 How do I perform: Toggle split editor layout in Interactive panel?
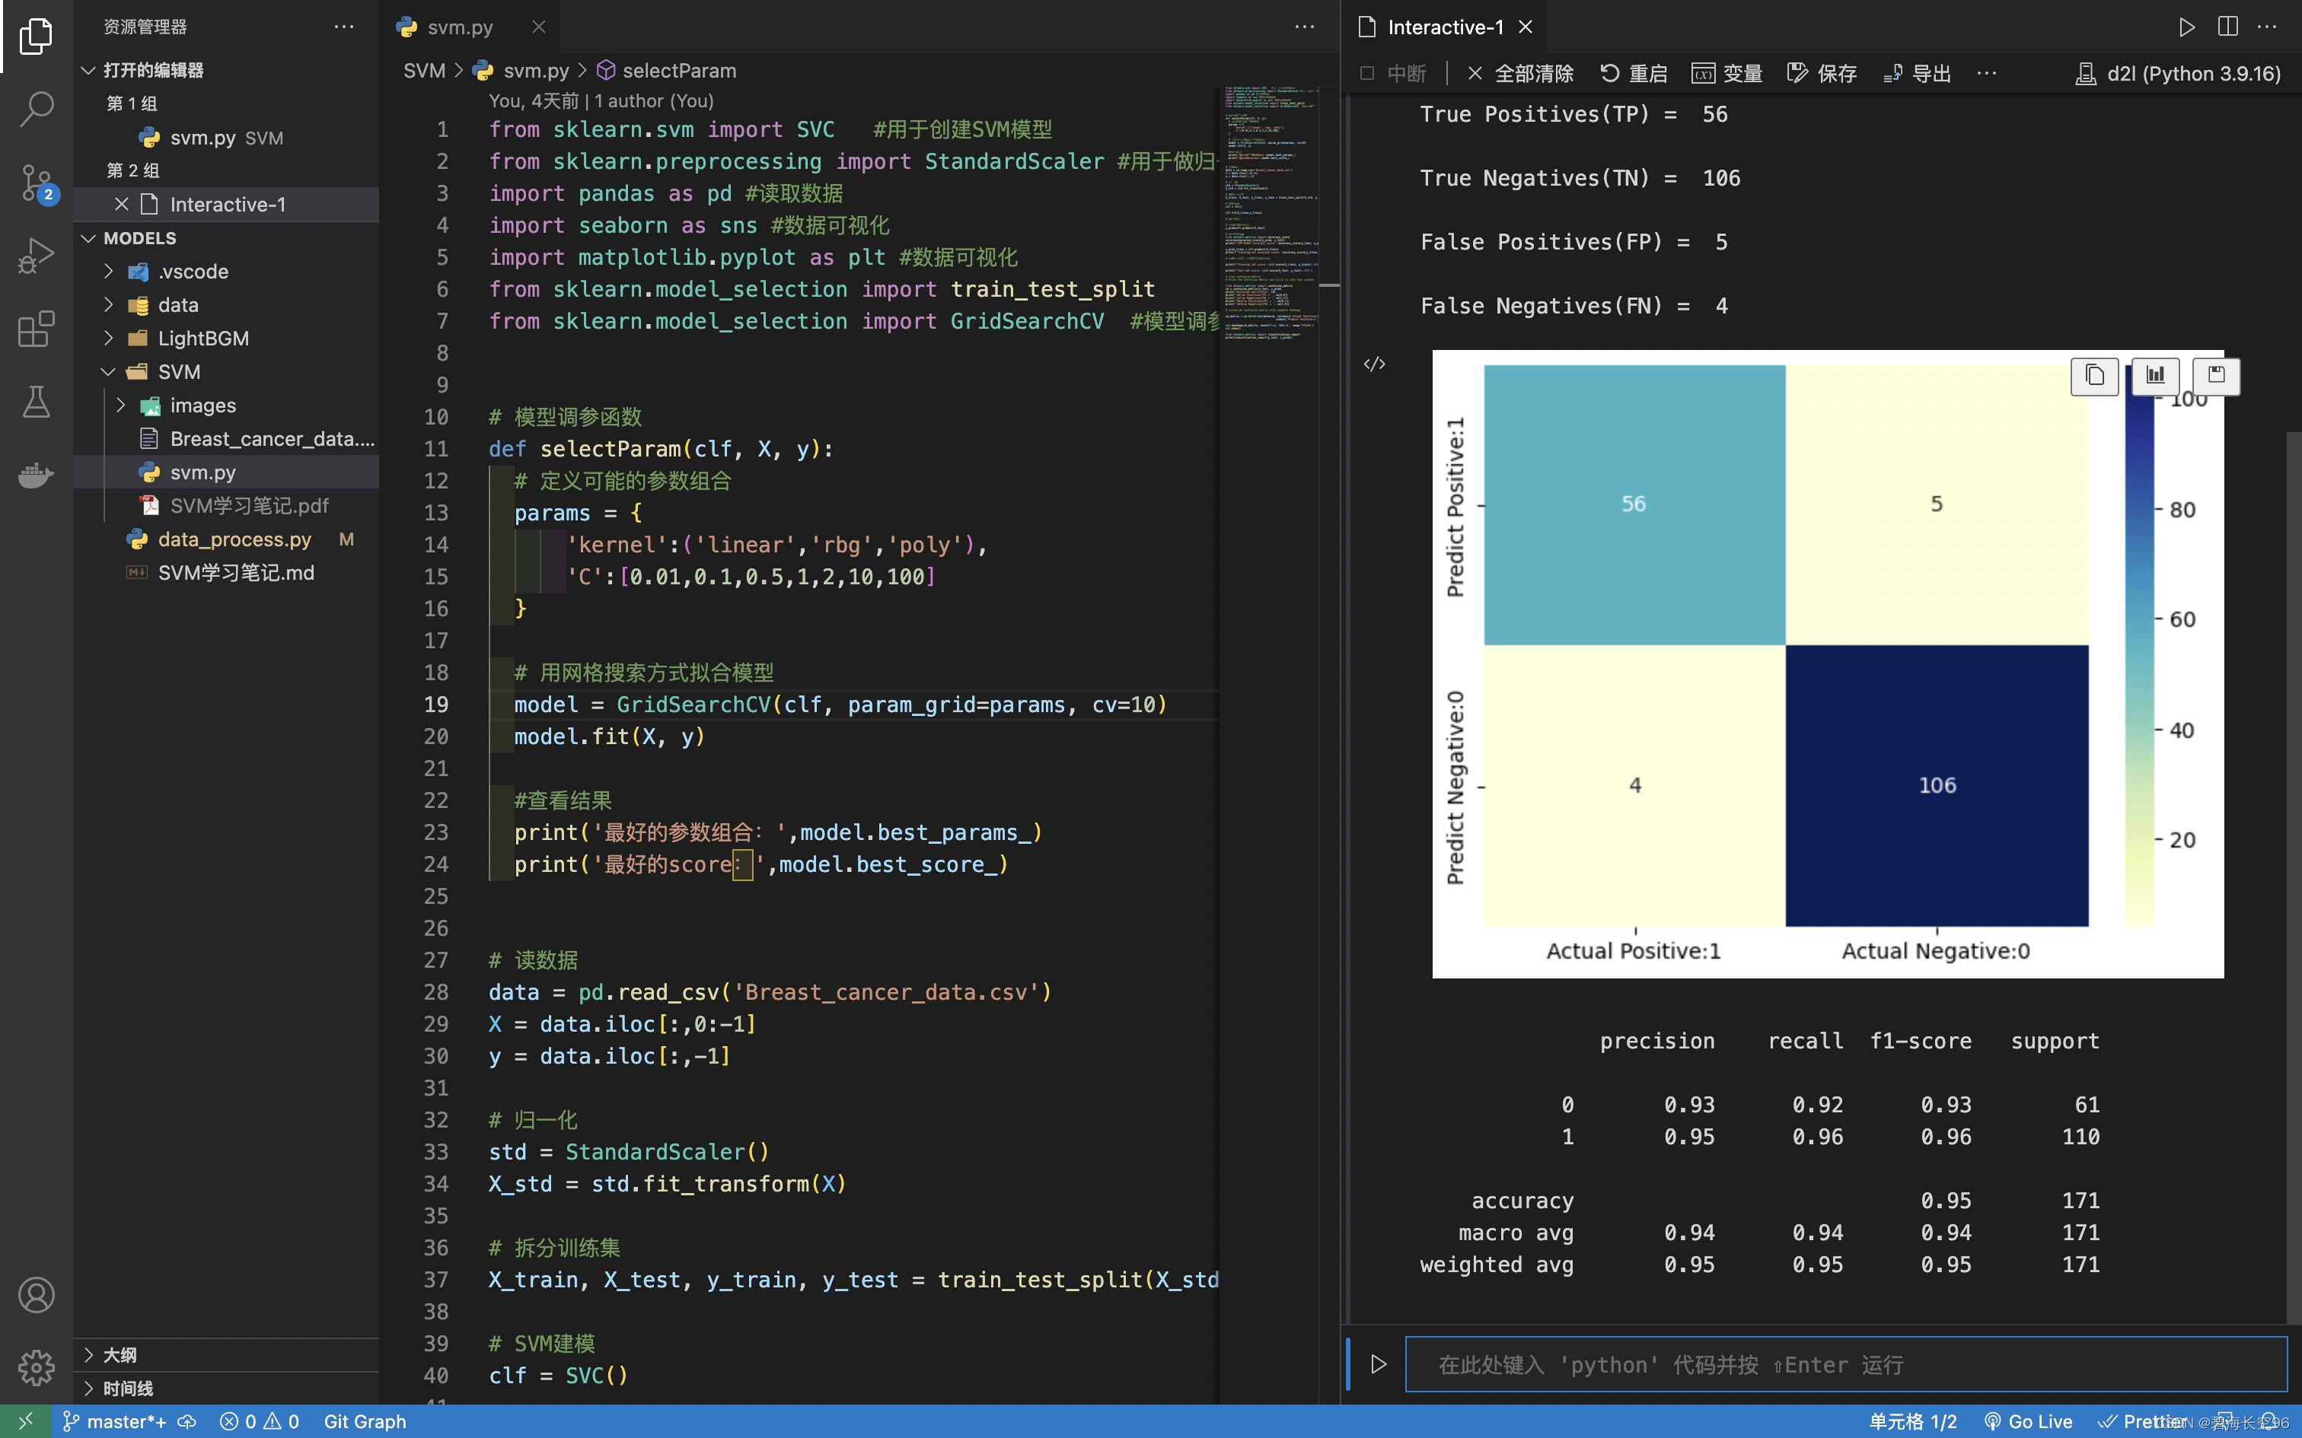point(2227,27)
